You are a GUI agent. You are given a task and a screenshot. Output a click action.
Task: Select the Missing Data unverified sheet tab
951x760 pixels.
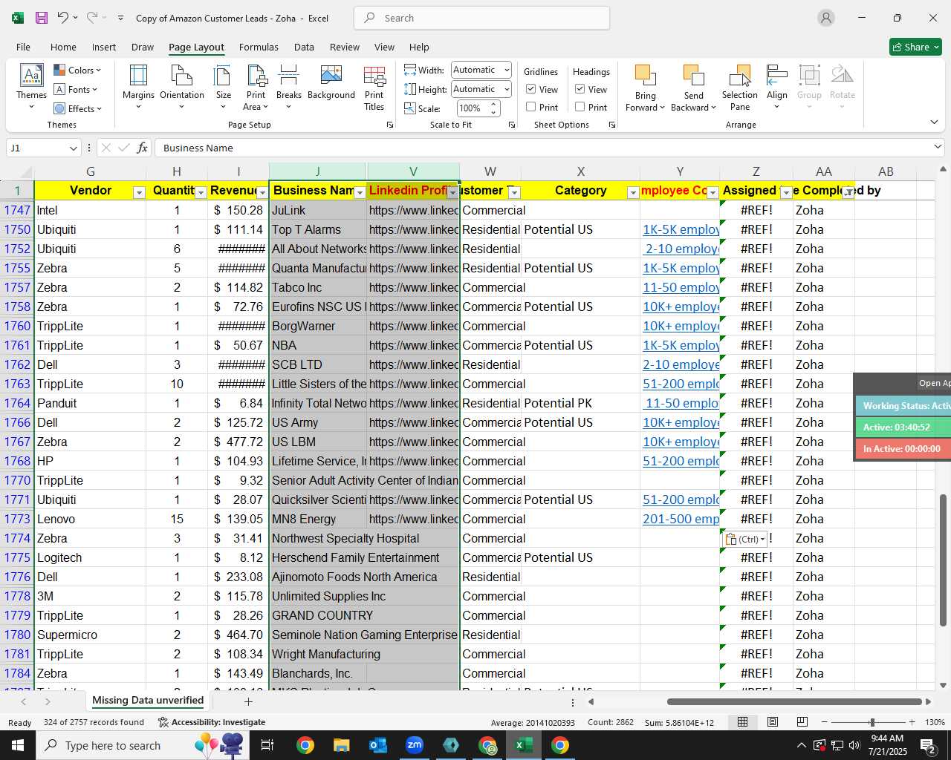click(148, 701)
